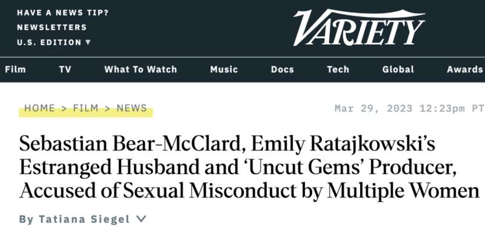485x228 pixels.
Task: Go to the TV section
Action: pos(65,69)
